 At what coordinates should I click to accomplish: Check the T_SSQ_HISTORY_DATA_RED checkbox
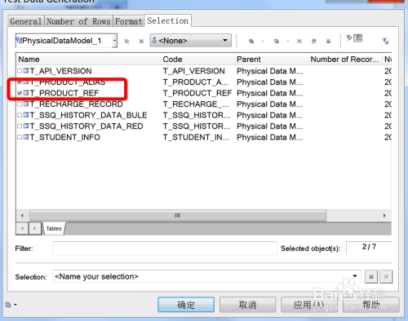(20, 126)
